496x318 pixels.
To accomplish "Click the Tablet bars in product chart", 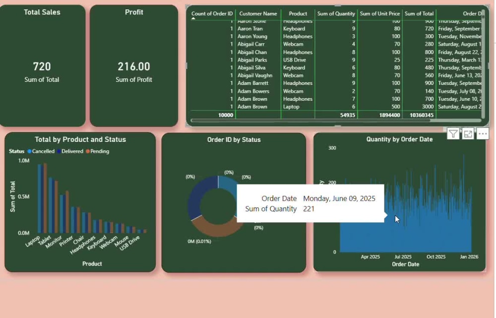I will (x=53, y=206).
